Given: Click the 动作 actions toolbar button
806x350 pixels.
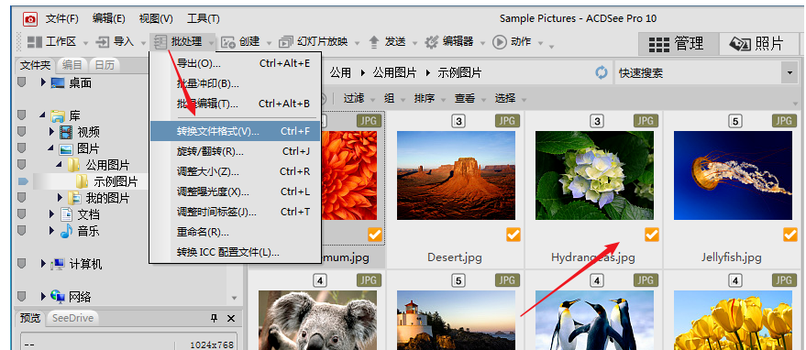Looking at the screenshot, I should point(512,42).
